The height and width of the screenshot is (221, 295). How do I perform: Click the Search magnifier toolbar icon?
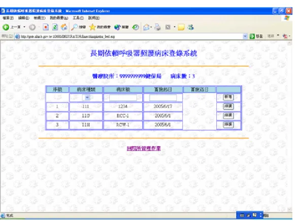[x=74, y=27]
